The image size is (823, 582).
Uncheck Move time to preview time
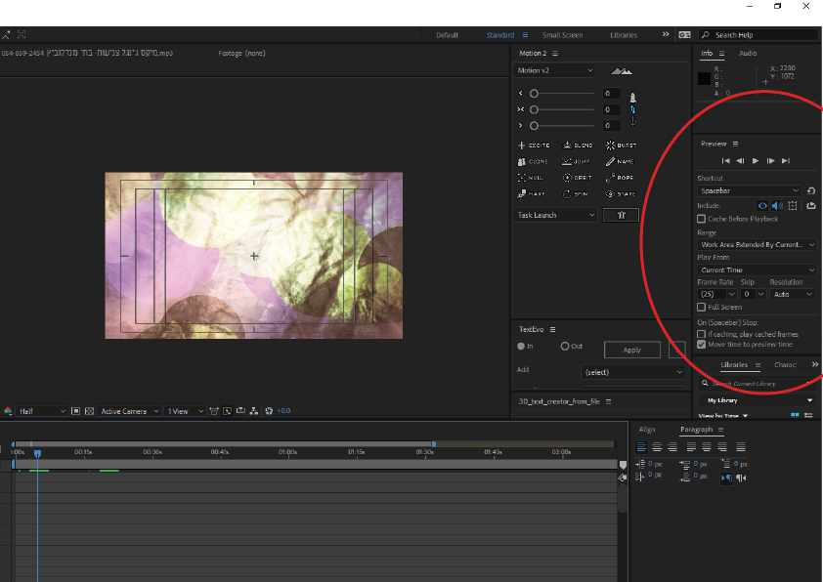pyautogui.click(x=702, y=345)
